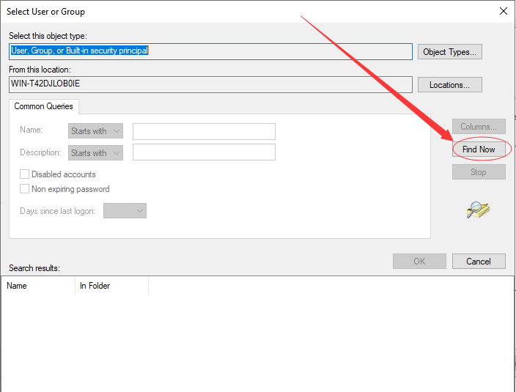The width and height of the screenshot is (516, 392).
Task: Open the Object Types dialog
Action: coord(449,51)
